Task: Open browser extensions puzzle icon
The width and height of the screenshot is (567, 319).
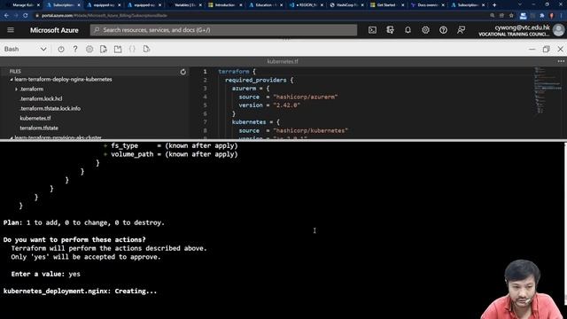Action: 541,16
